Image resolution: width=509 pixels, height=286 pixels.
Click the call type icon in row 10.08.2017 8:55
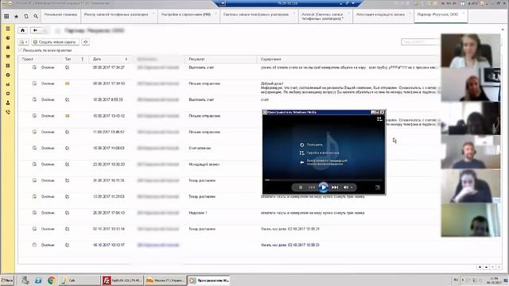pyautogui.click(x=67, y=100)
